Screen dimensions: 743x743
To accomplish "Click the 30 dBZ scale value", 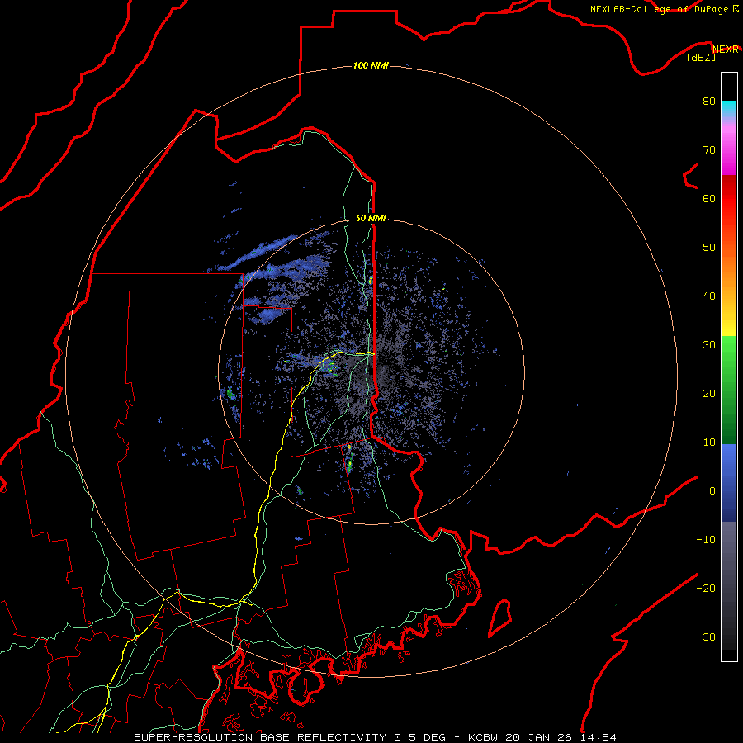I will coord(709,344).
